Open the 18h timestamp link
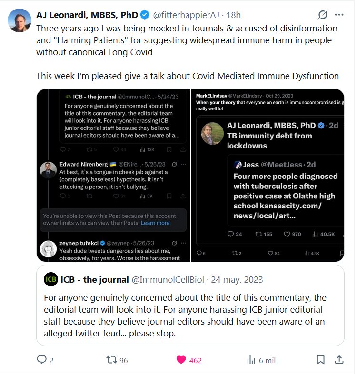The height and width of the screenshot is (374, 357). (x=234, y=15)
